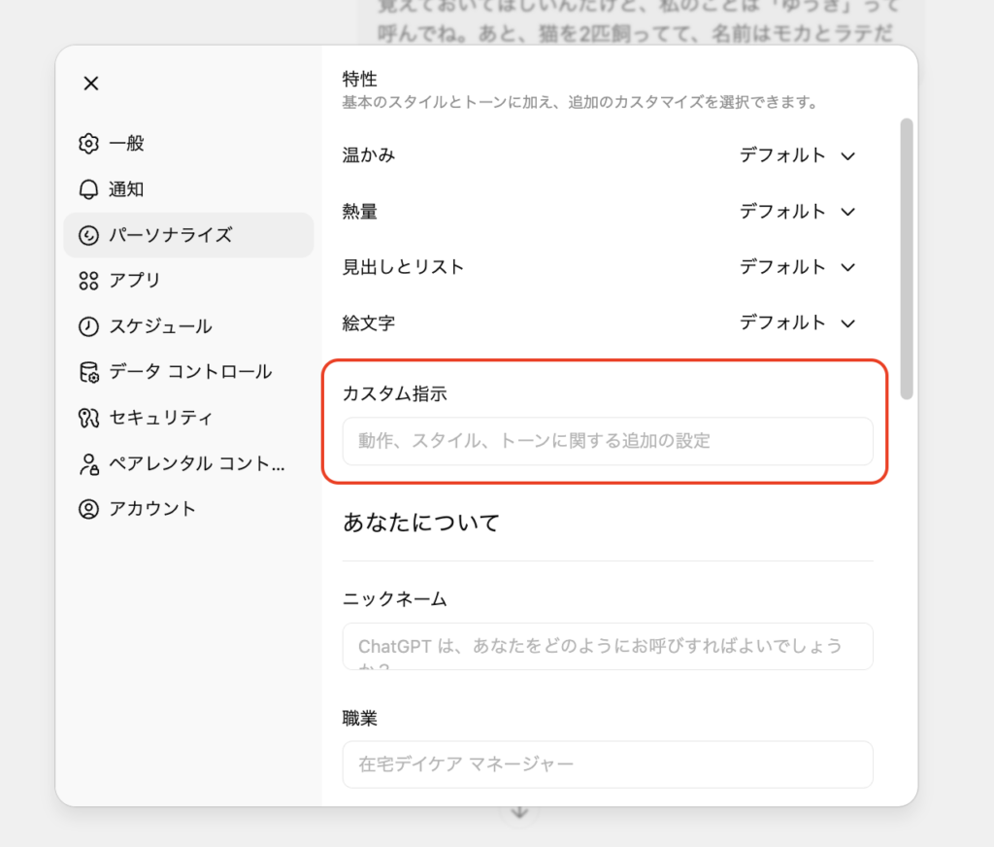Click the Notifications (通知) bell icon

click(x=88, y=189)
